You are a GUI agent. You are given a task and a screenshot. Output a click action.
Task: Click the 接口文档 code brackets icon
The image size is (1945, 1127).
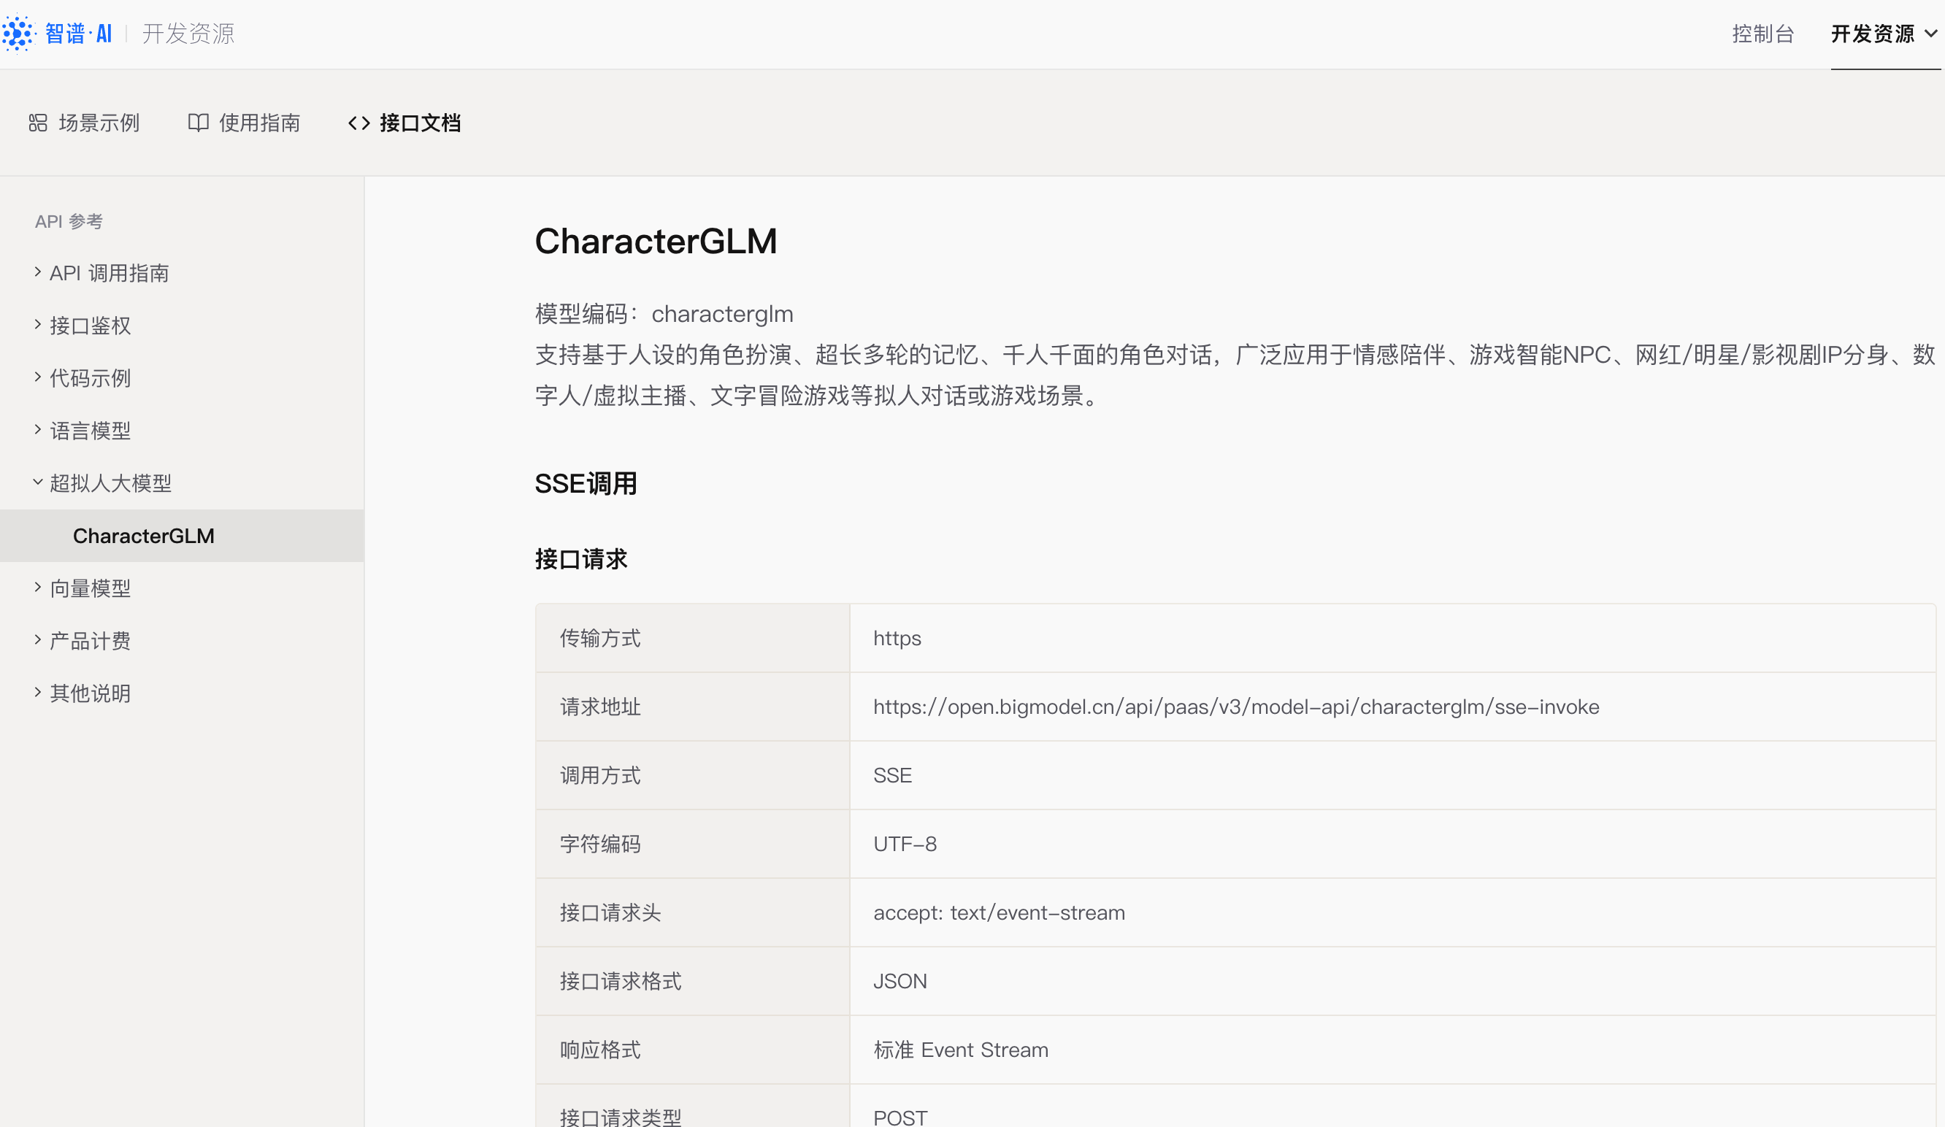tap(359, 123)
